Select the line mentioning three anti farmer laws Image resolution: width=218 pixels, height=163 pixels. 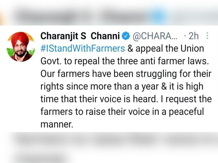(x=125, y=61)
